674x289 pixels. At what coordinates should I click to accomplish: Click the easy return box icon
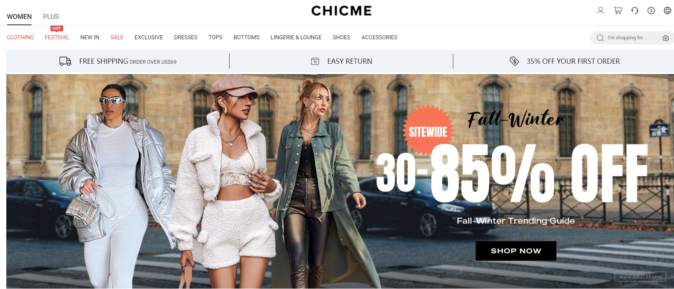click(315, 61)
